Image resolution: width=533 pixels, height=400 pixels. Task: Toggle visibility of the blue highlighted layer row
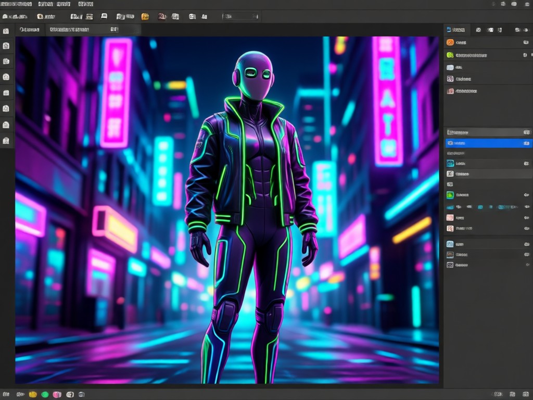tap(526, 143)
